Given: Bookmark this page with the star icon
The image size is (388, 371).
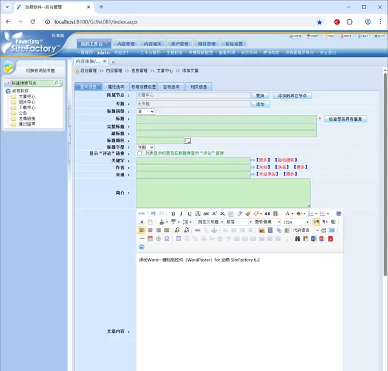Looking at the screenshot, I should (x=319, y=21).
